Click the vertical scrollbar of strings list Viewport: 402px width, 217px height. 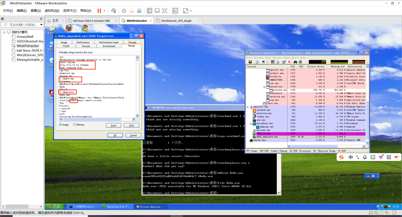point(137,87)
